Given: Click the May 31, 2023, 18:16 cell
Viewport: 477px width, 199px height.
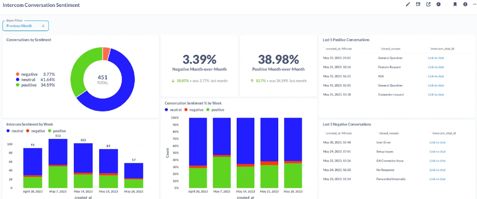Looking at the screenshot, I should [336, 67].
